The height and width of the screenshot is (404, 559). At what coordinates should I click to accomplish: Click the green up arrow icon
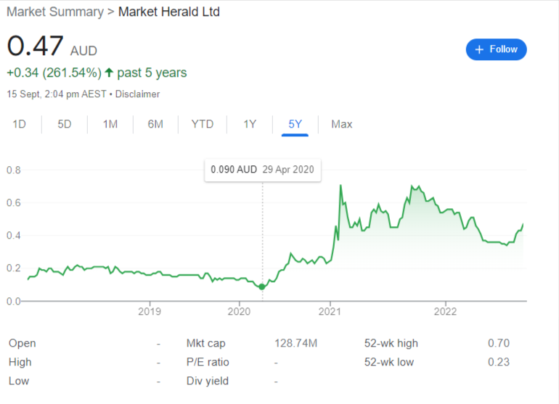tap(109, 73)
